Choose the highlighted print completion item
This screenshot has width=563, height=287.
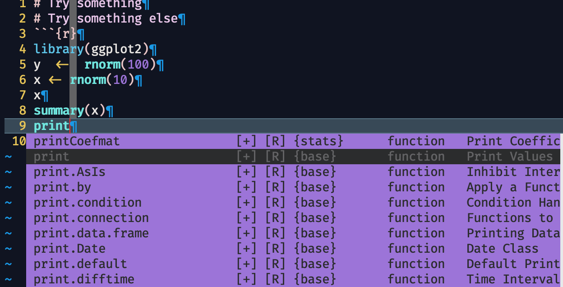pyautogui.click(x=293, y=157)
